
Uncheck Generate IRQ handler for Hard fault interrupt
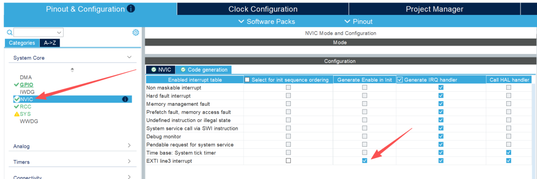441,96
